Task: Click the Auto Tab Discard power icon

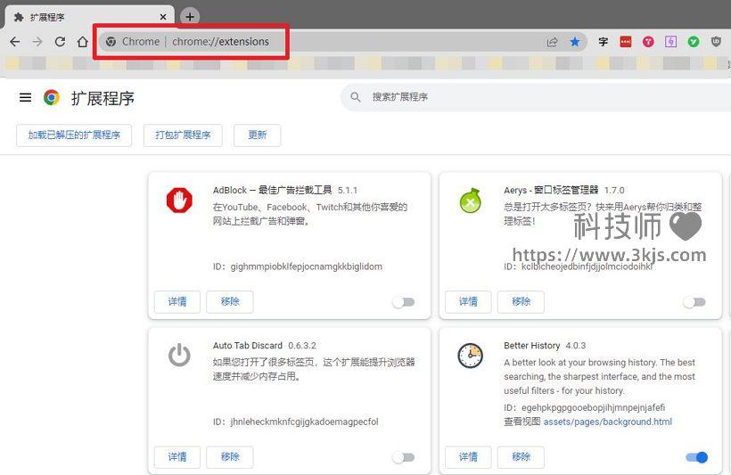Action: 179,356
